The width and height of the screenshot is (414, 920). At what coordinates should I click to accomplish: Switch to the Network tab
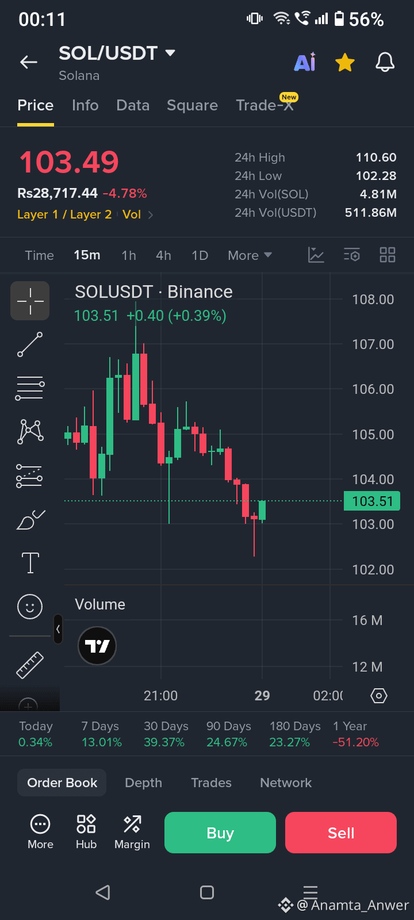(286, 783)
